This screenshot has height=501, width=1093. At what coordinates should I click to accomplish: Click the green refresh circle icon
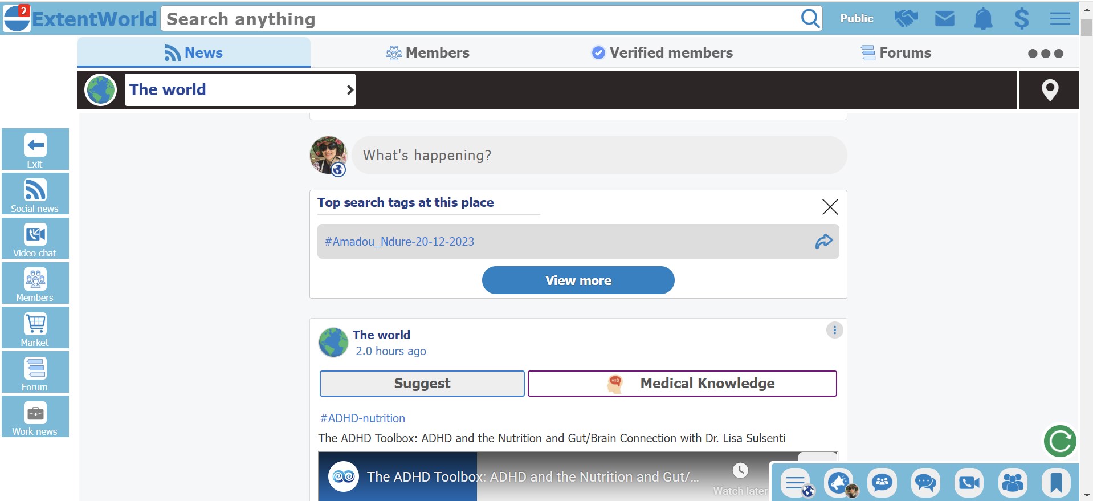[1059, 441]
